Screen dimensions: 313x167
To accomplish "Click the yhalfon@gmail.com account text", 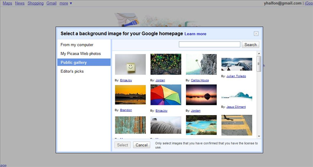I will click(x=283, y=3).
